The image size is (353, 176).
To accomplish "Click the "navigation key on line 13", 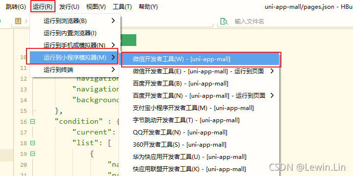I will 96,89.
